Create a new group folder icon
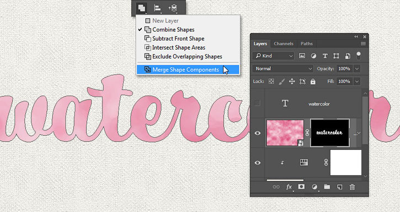This screenshot has height=212, width=400. (x=327, y=187)
